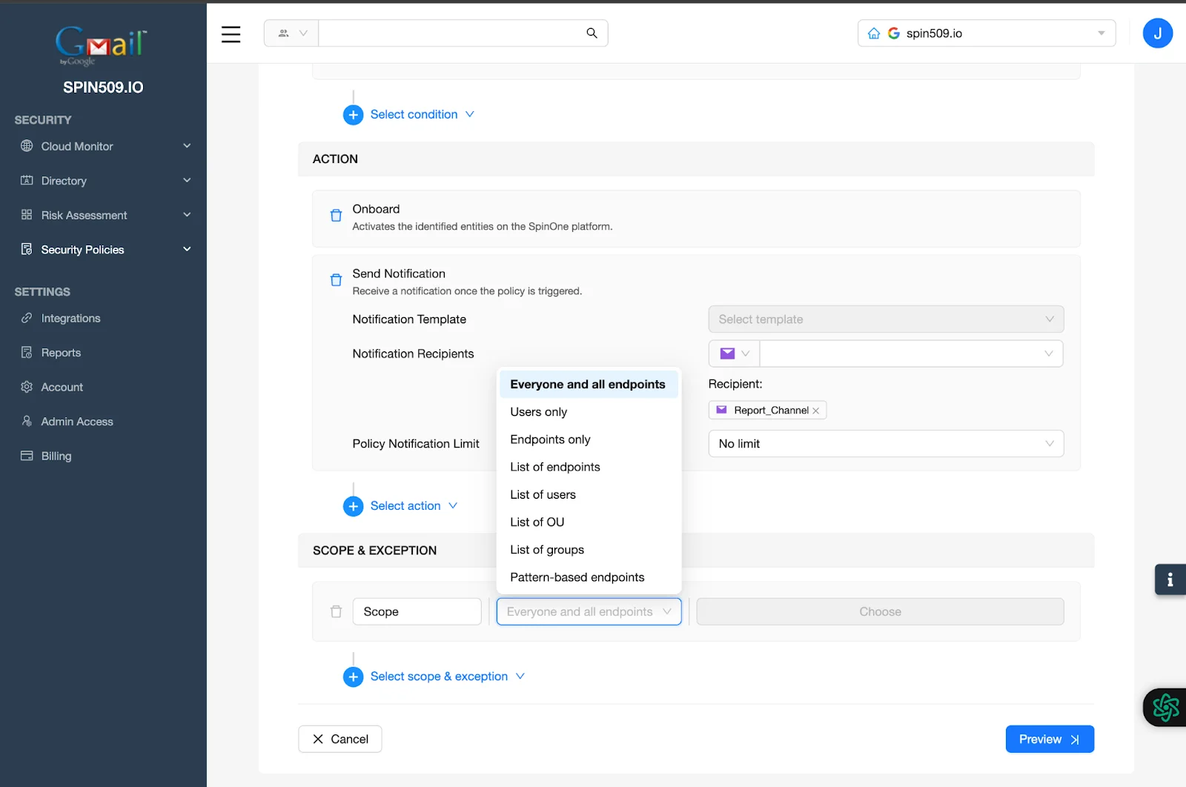Viewport: 1186px width, 787px height.
Task: Delete the Onboard action using its trash icon
Action: tap(336, 216)
